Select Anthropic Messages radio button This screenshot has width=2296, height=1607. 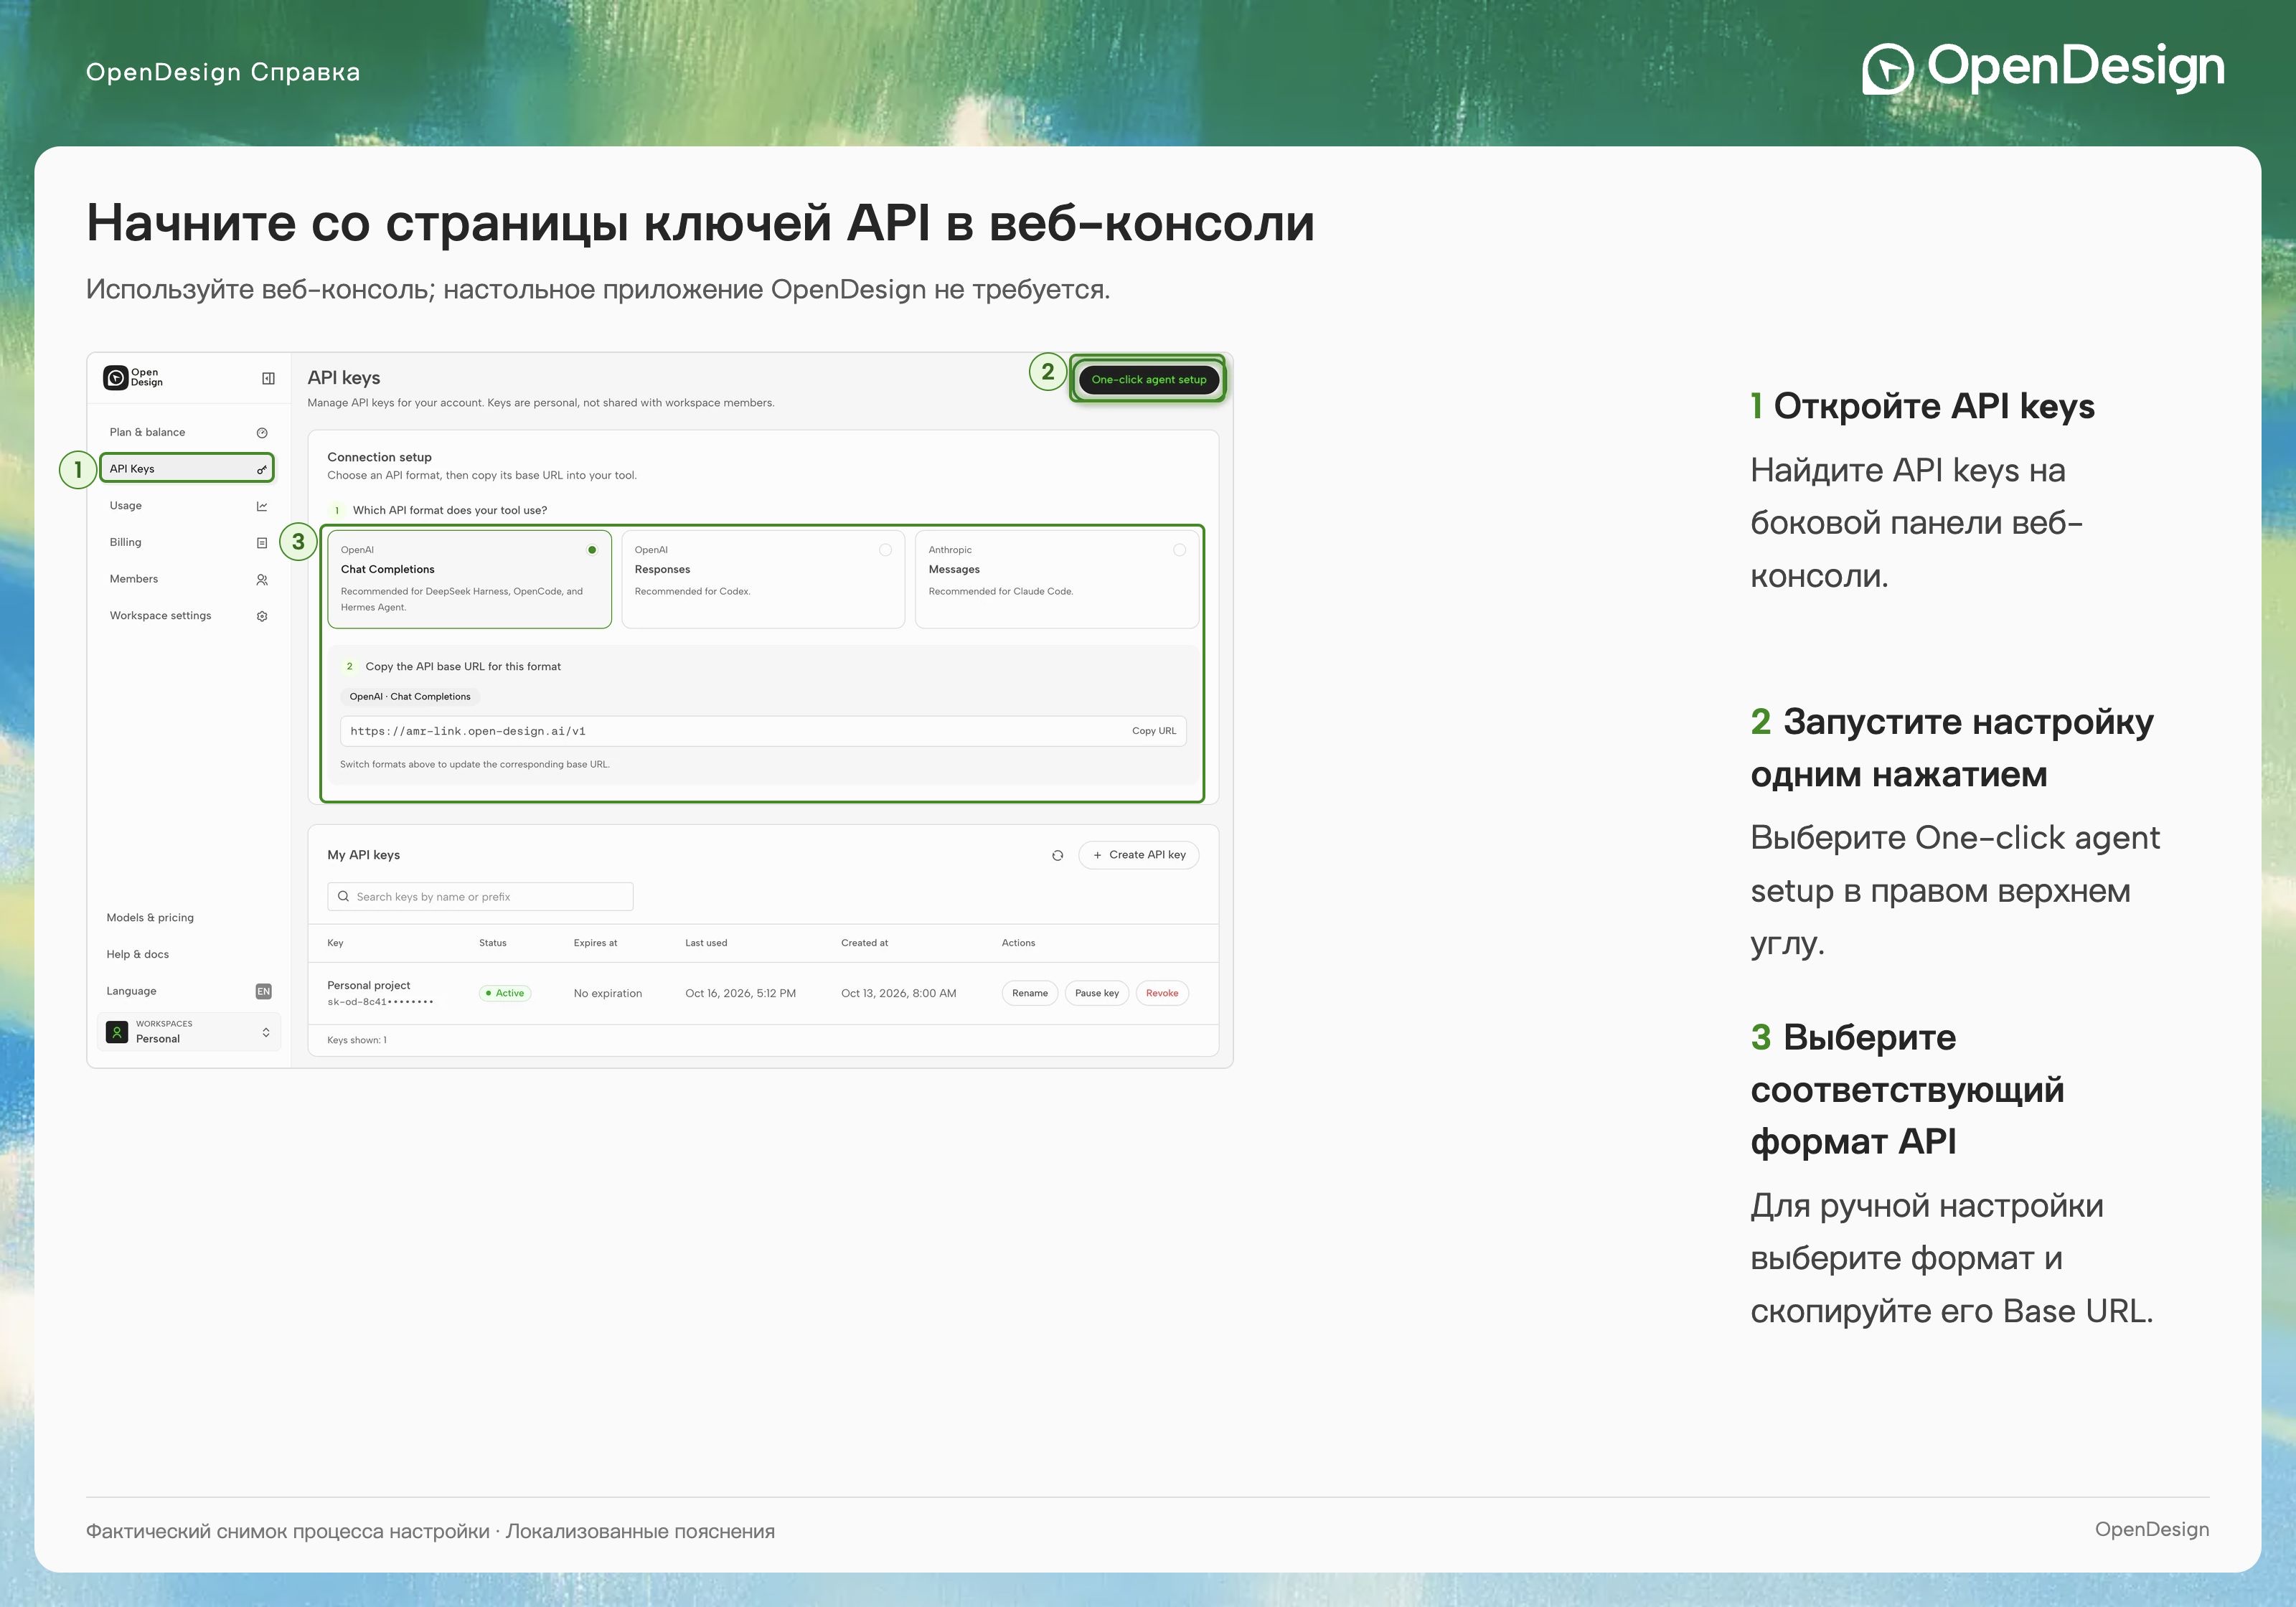(x=1179, y=550)
